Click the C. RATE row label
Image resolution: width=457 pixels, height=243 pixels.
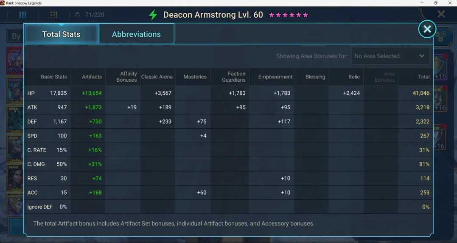tap(37, 150)
